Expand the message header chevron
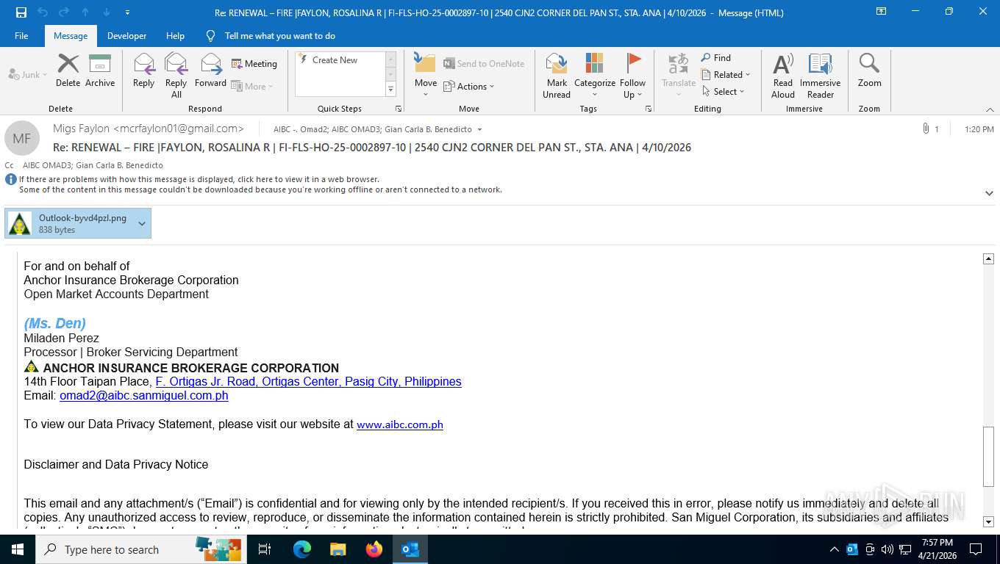This screenshot has width=1000, height=564. click(989, 193)
